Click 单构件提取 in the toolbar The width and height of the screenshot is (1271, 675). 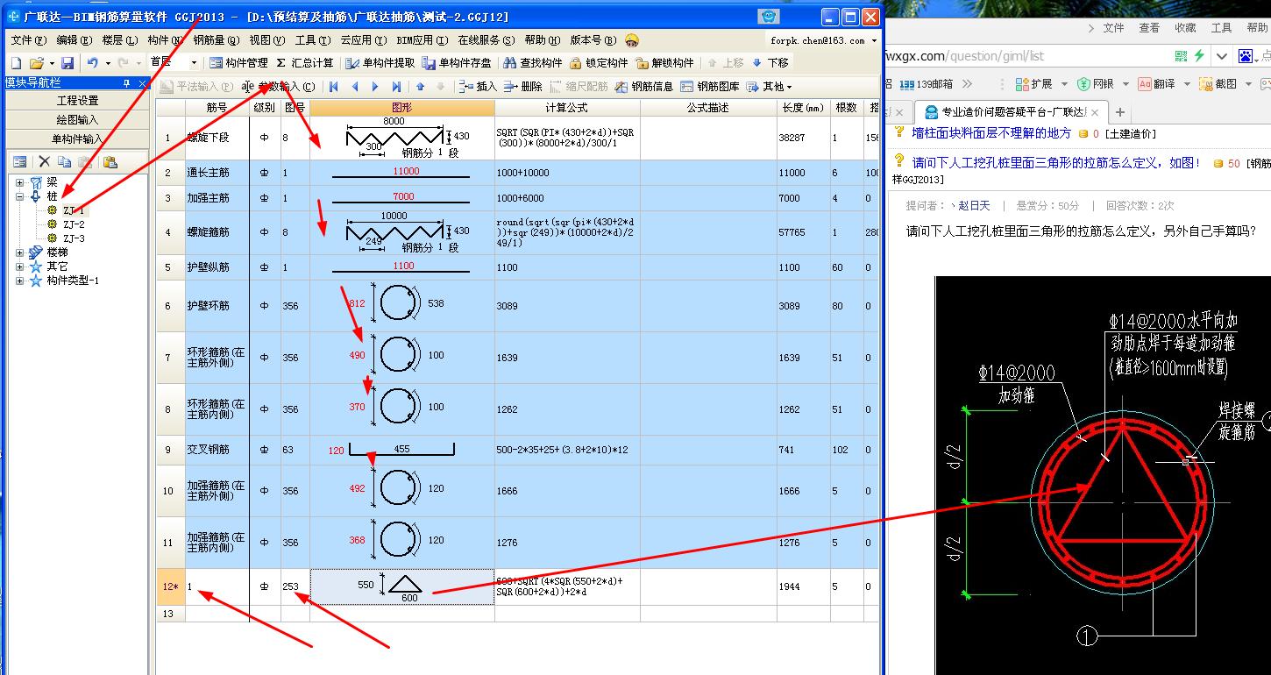coord(380,63)
